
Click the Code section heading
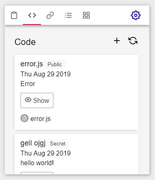pyautogui.click(x=25, y=42)
